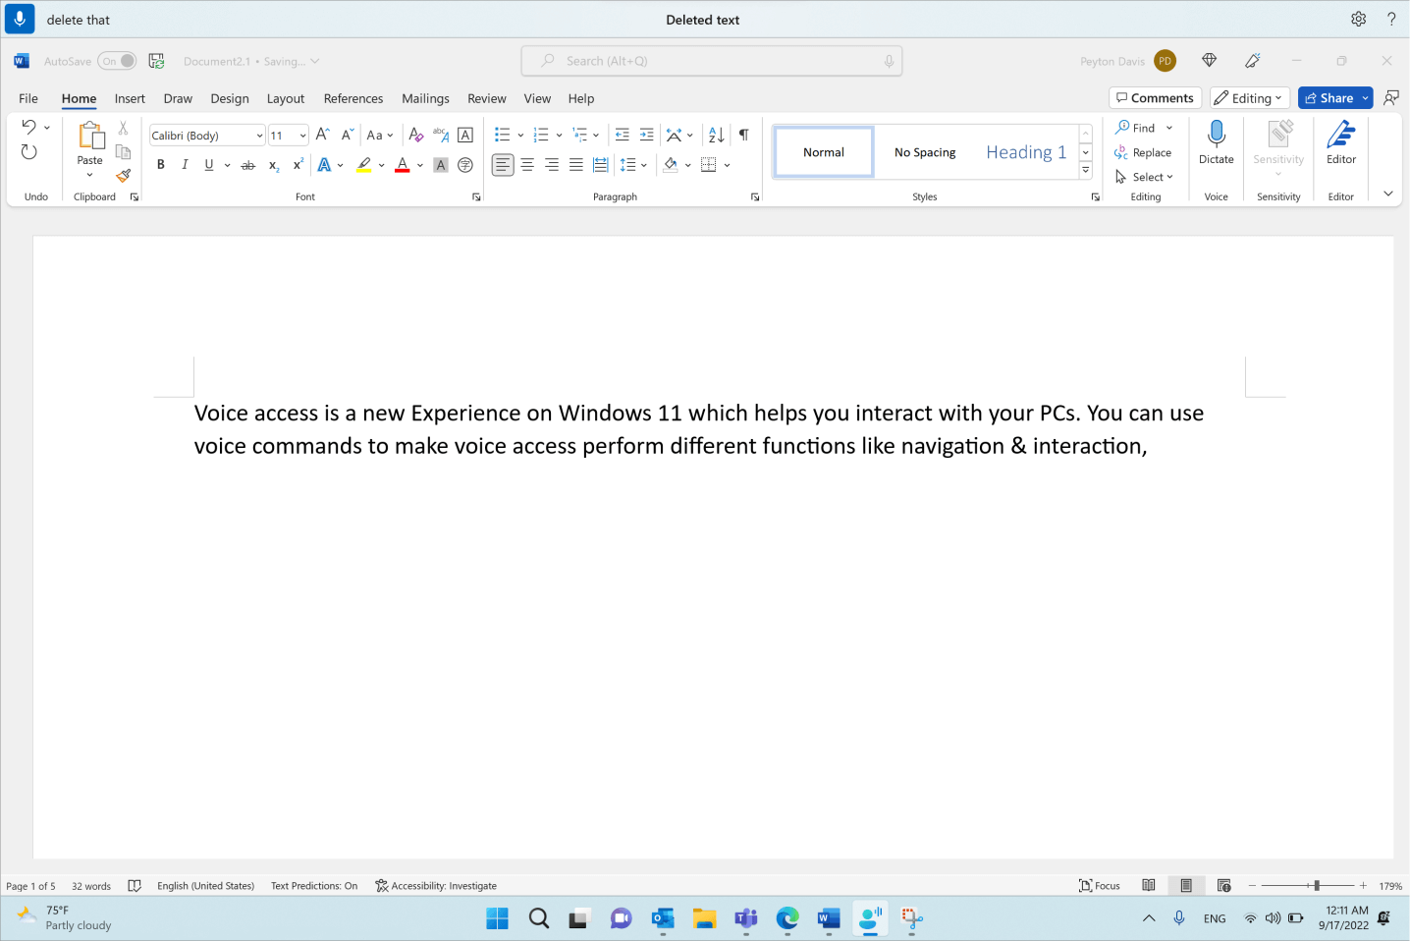
Task: Toggle AutoSave off
Action: click(x=116, y=60)
